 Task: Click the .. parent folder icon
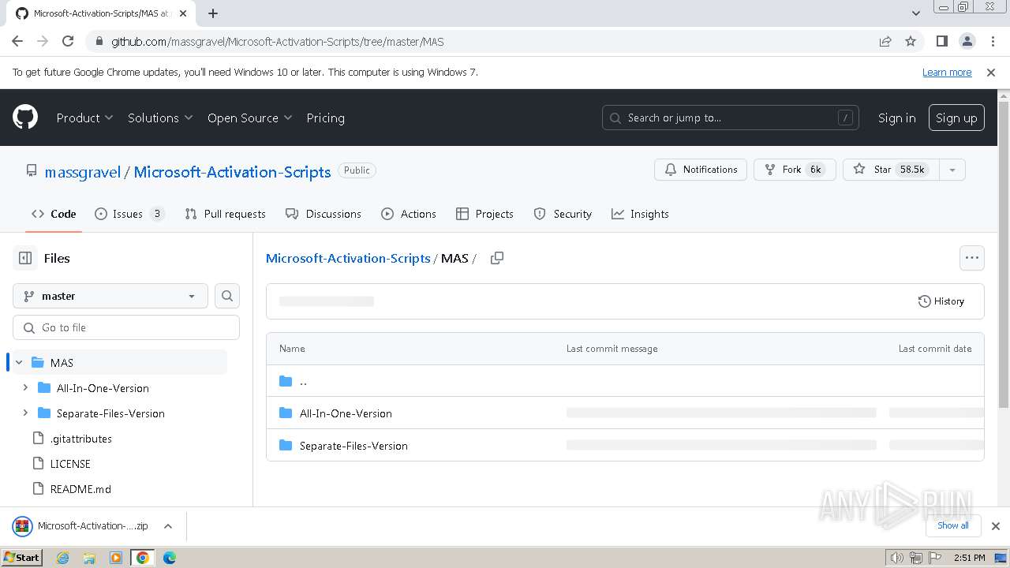click(286, 381)
